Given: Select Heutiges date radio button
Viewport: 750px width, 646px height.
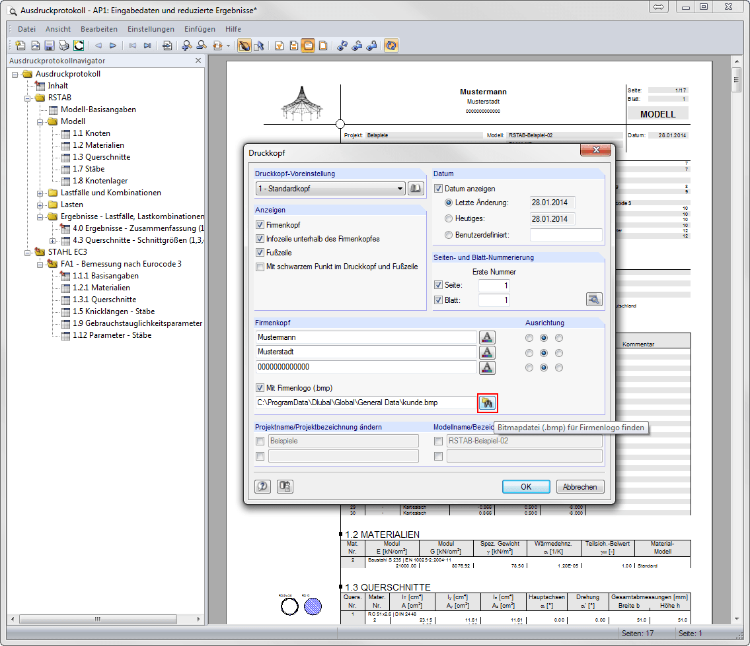Looking at the screenshot, I should click(449, 218).
